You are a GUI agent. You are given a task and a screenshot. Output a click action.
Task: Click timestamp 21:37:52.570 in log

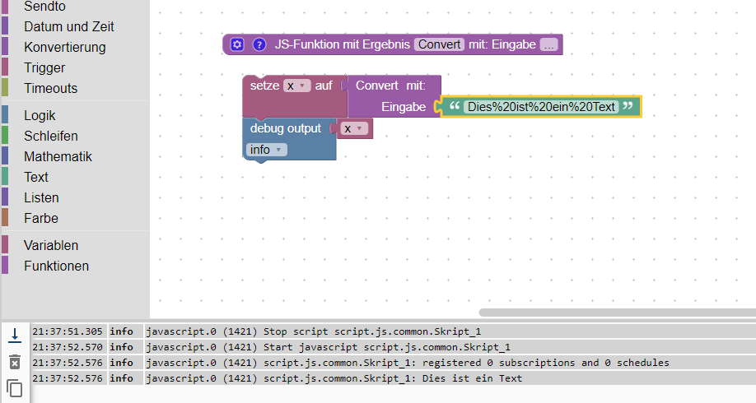pos(68,347)
